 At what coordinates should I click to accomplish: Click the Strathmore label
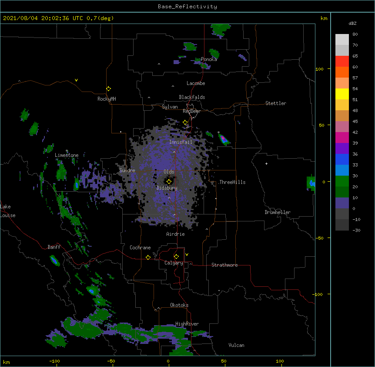tap(224, 265)
